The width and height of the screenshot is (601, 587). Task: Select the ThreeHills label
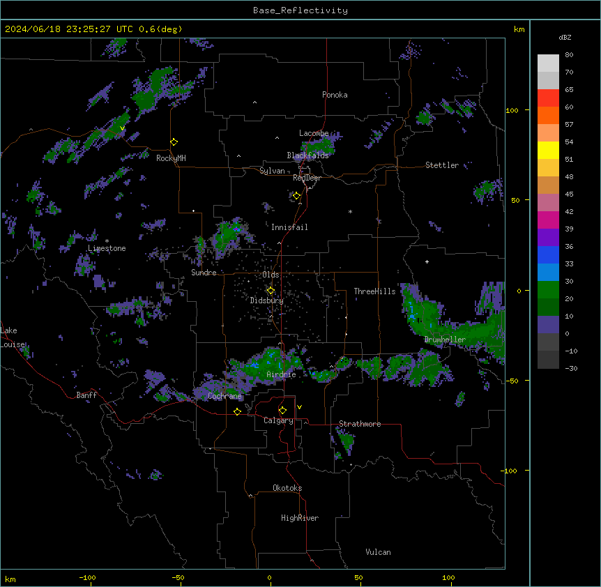(374, 291)
